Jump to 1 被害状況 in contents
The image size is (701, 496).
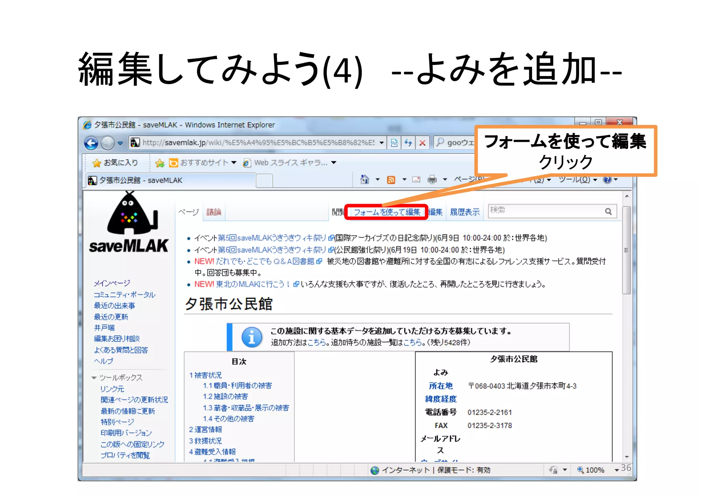point(205,375)
